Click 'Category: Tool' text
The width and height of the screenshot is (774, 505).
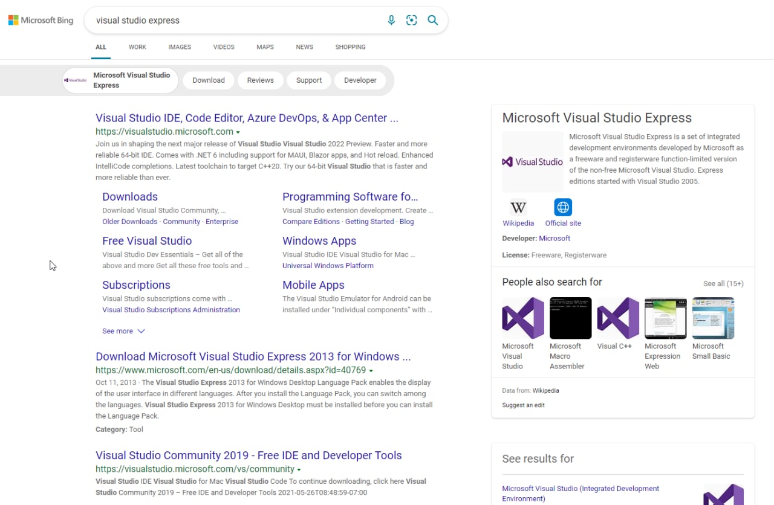(x=119, y=429)
